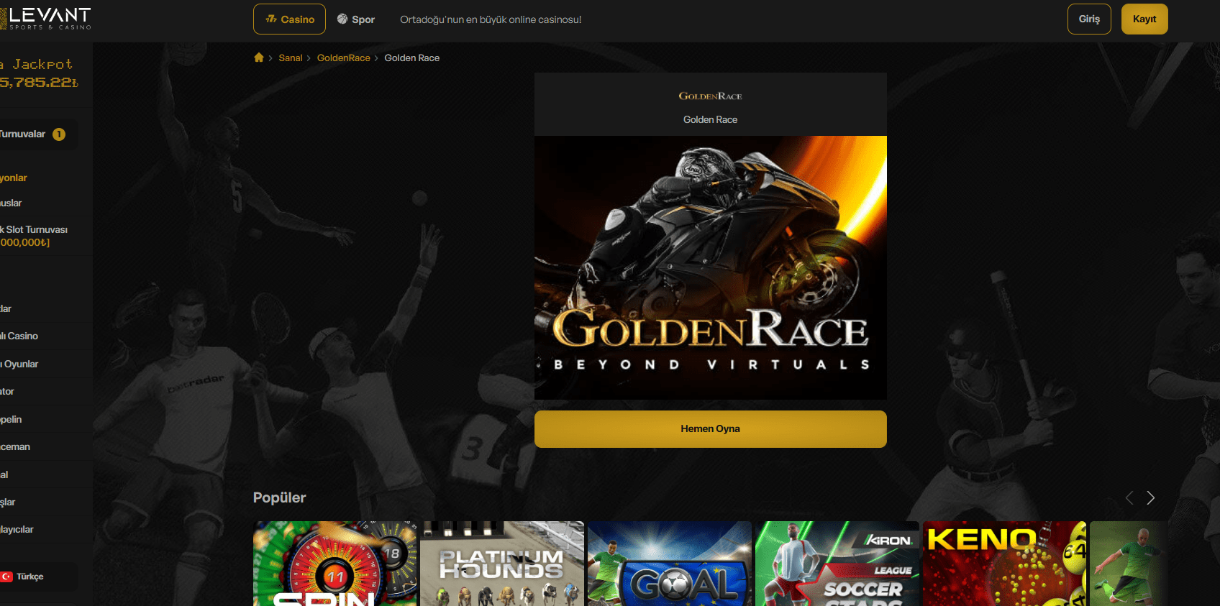This screenshot has width=1220, height=606.
Task: Click the Jackpot amount display
Action: (39, 83)
